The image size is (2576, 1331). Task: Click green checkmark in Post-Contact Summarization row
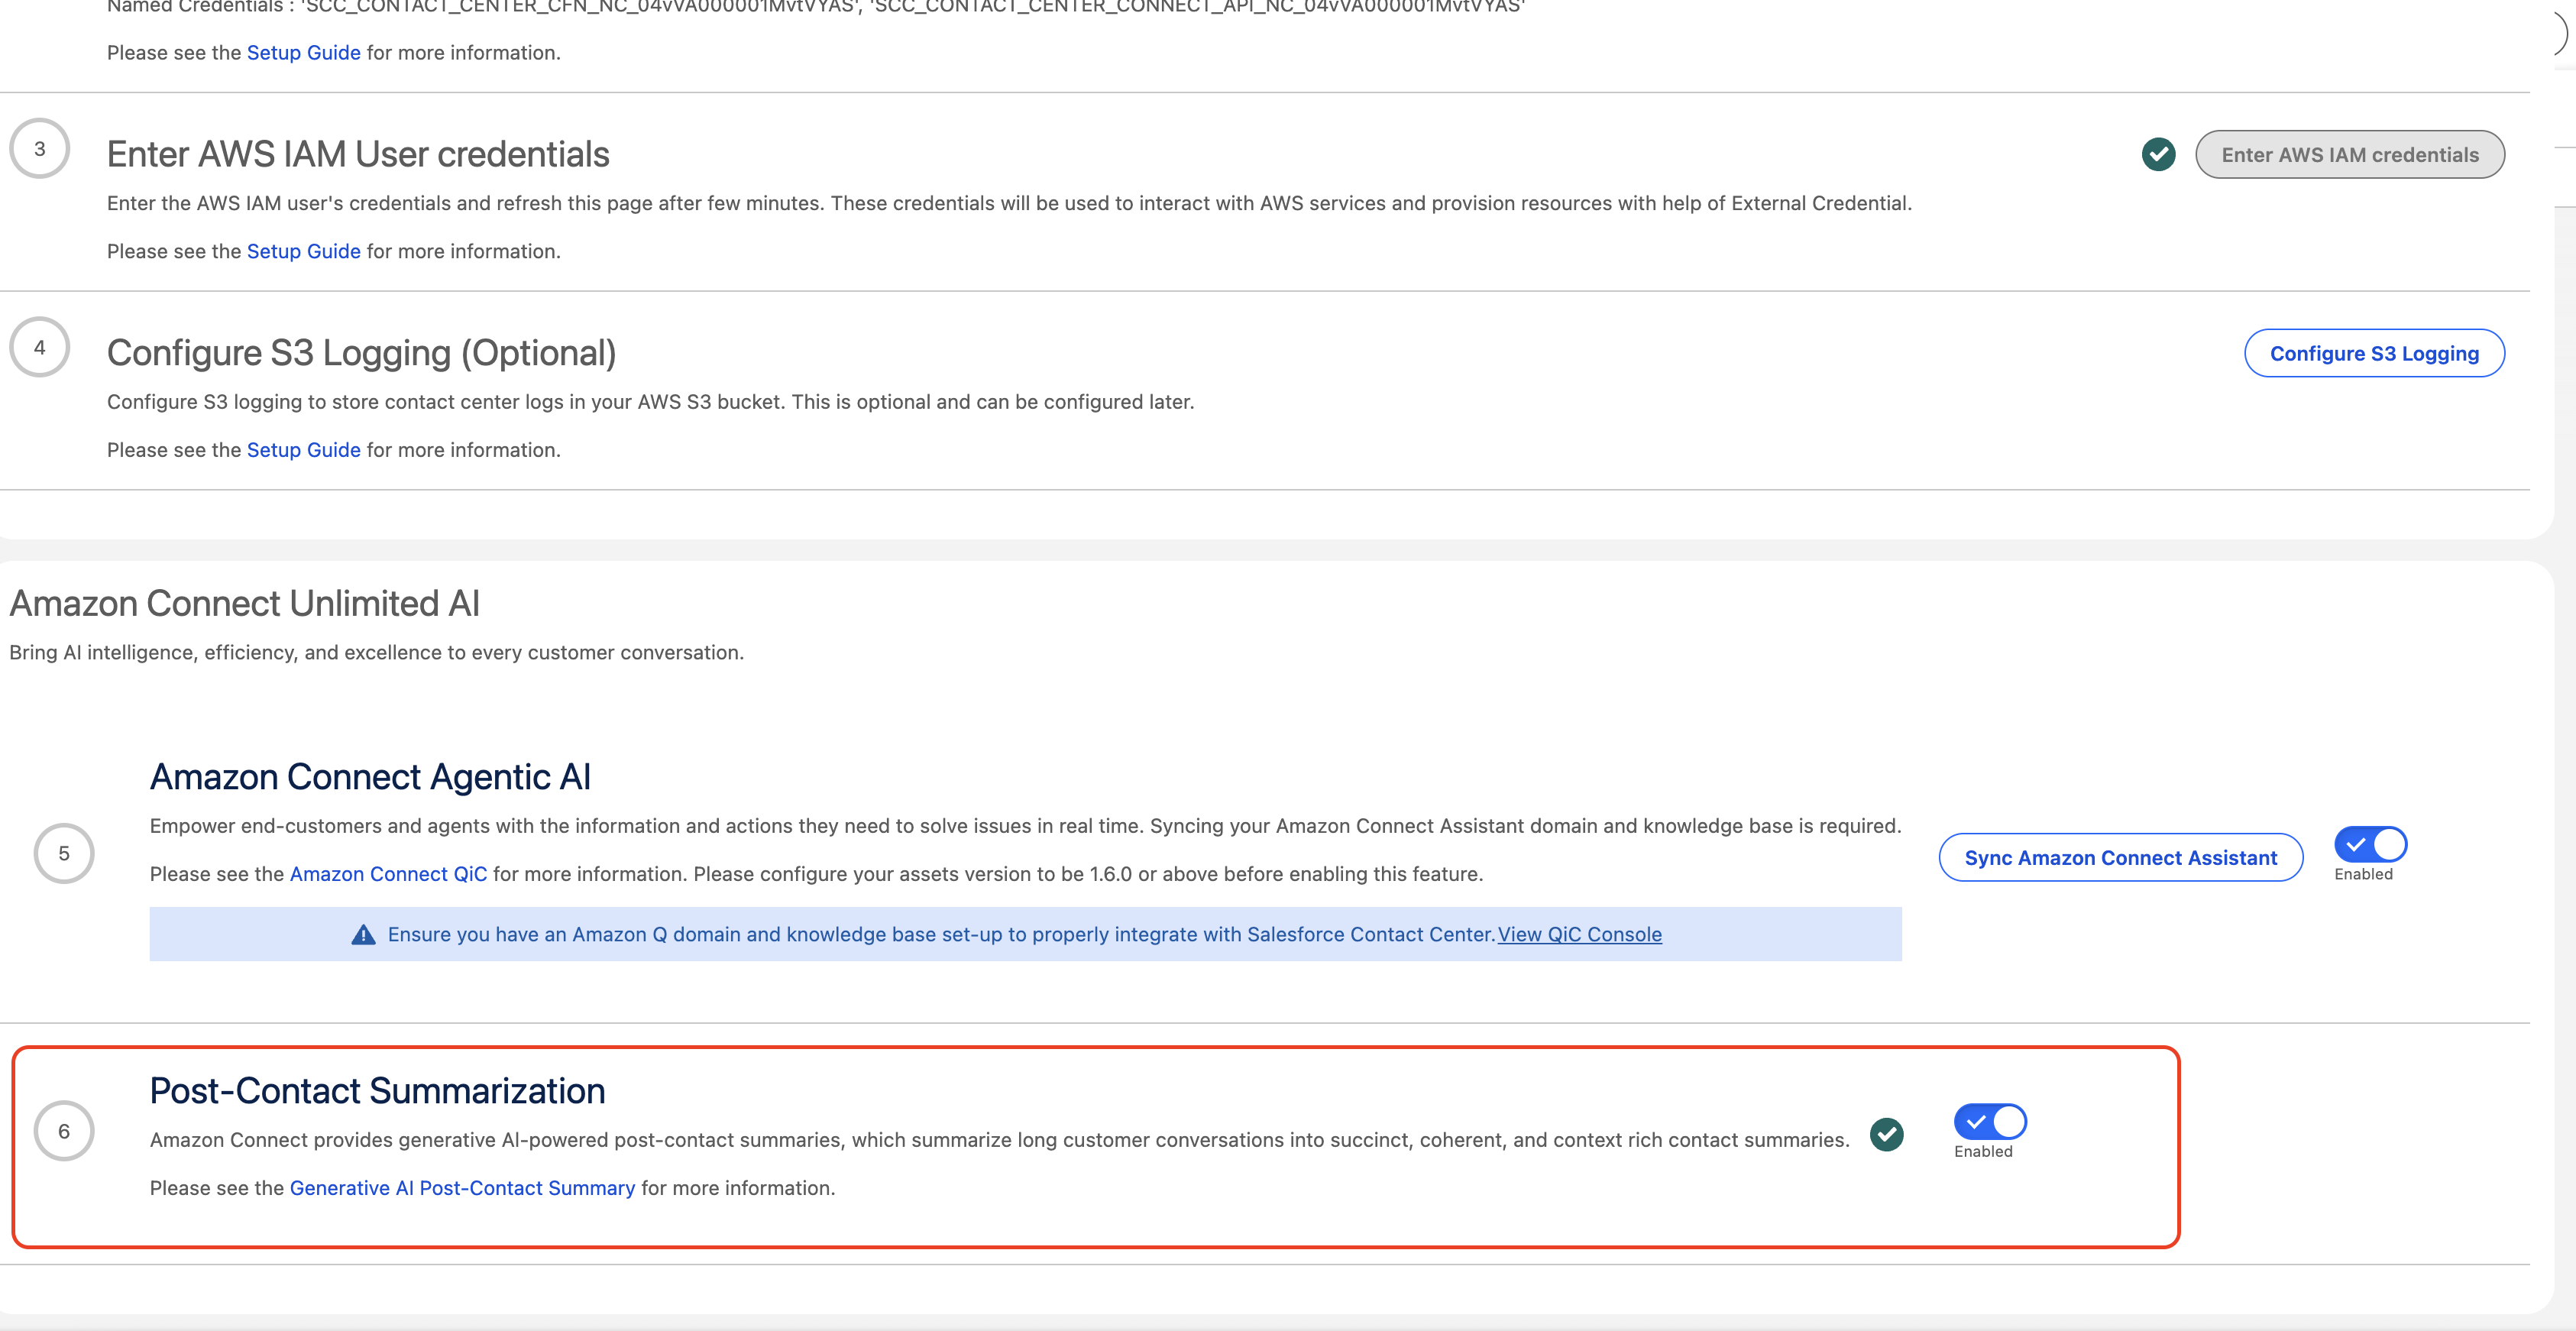[x=1886, y=1134]
